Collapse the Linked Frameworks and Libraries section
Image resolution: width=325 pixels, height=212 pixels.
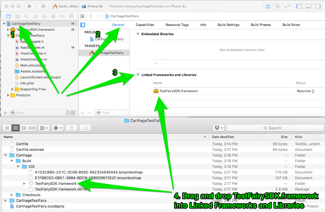click(138, 75)
